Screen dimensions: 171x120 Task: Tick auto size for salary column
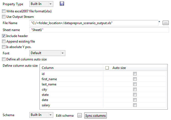pos(135,105)
